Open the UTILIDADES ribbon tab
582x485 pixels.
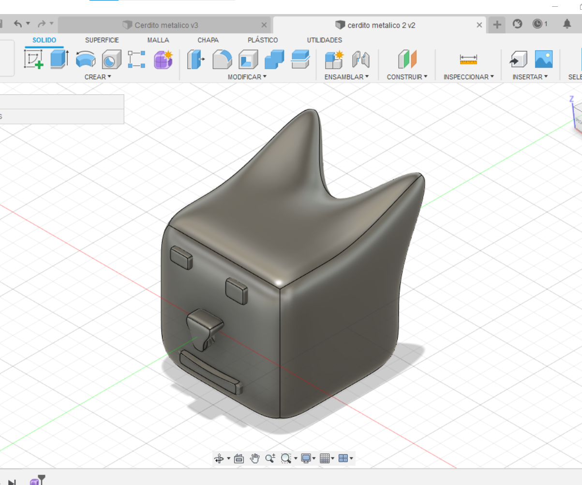click(x=324, y=40)
